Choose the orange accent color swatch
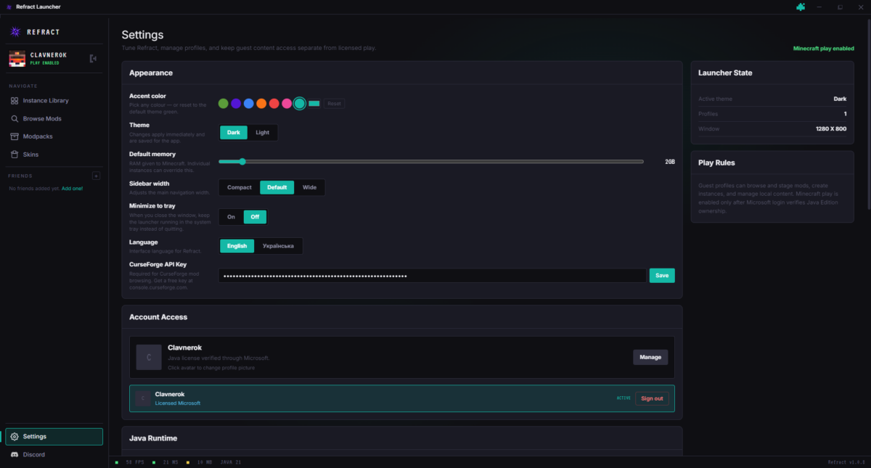Viewport: 871px width, 468px height. [261, 104]
